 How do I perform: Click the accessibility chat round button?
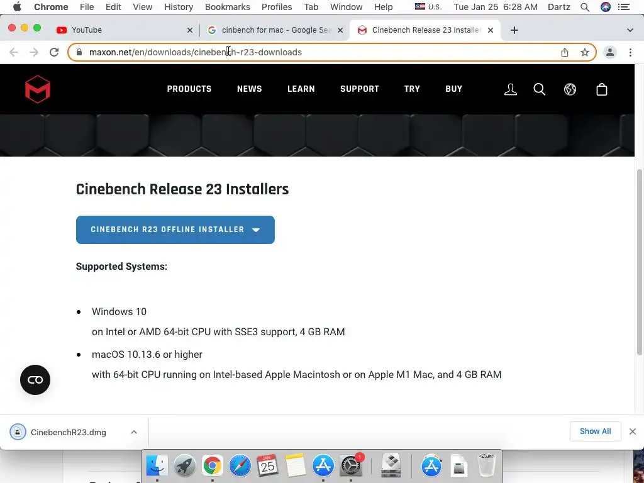(x=35, y=380)
